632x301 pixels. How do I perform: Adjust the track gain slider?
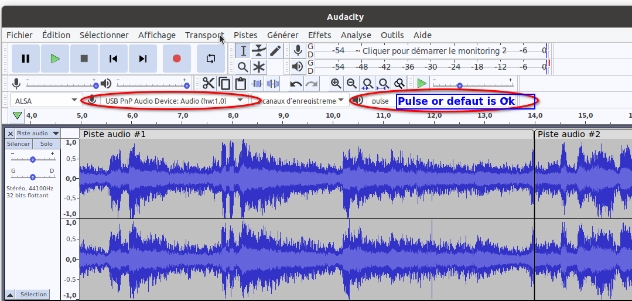(x=33, y=159)
